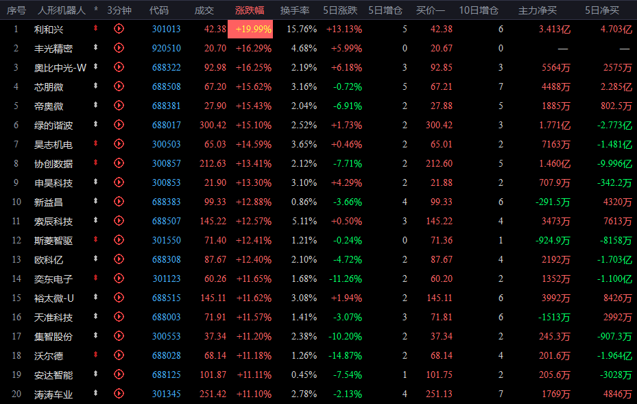Open stock code 688017
637x404 pixels.
pos(166,126)
